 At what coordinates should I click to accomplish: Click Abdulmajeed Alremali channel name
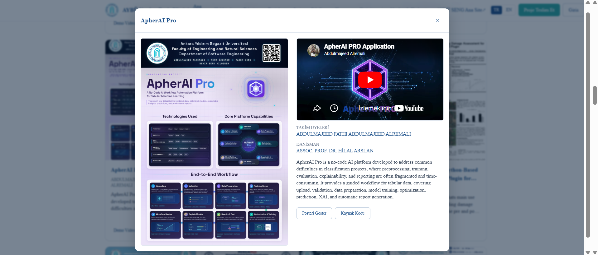[345, 53]
